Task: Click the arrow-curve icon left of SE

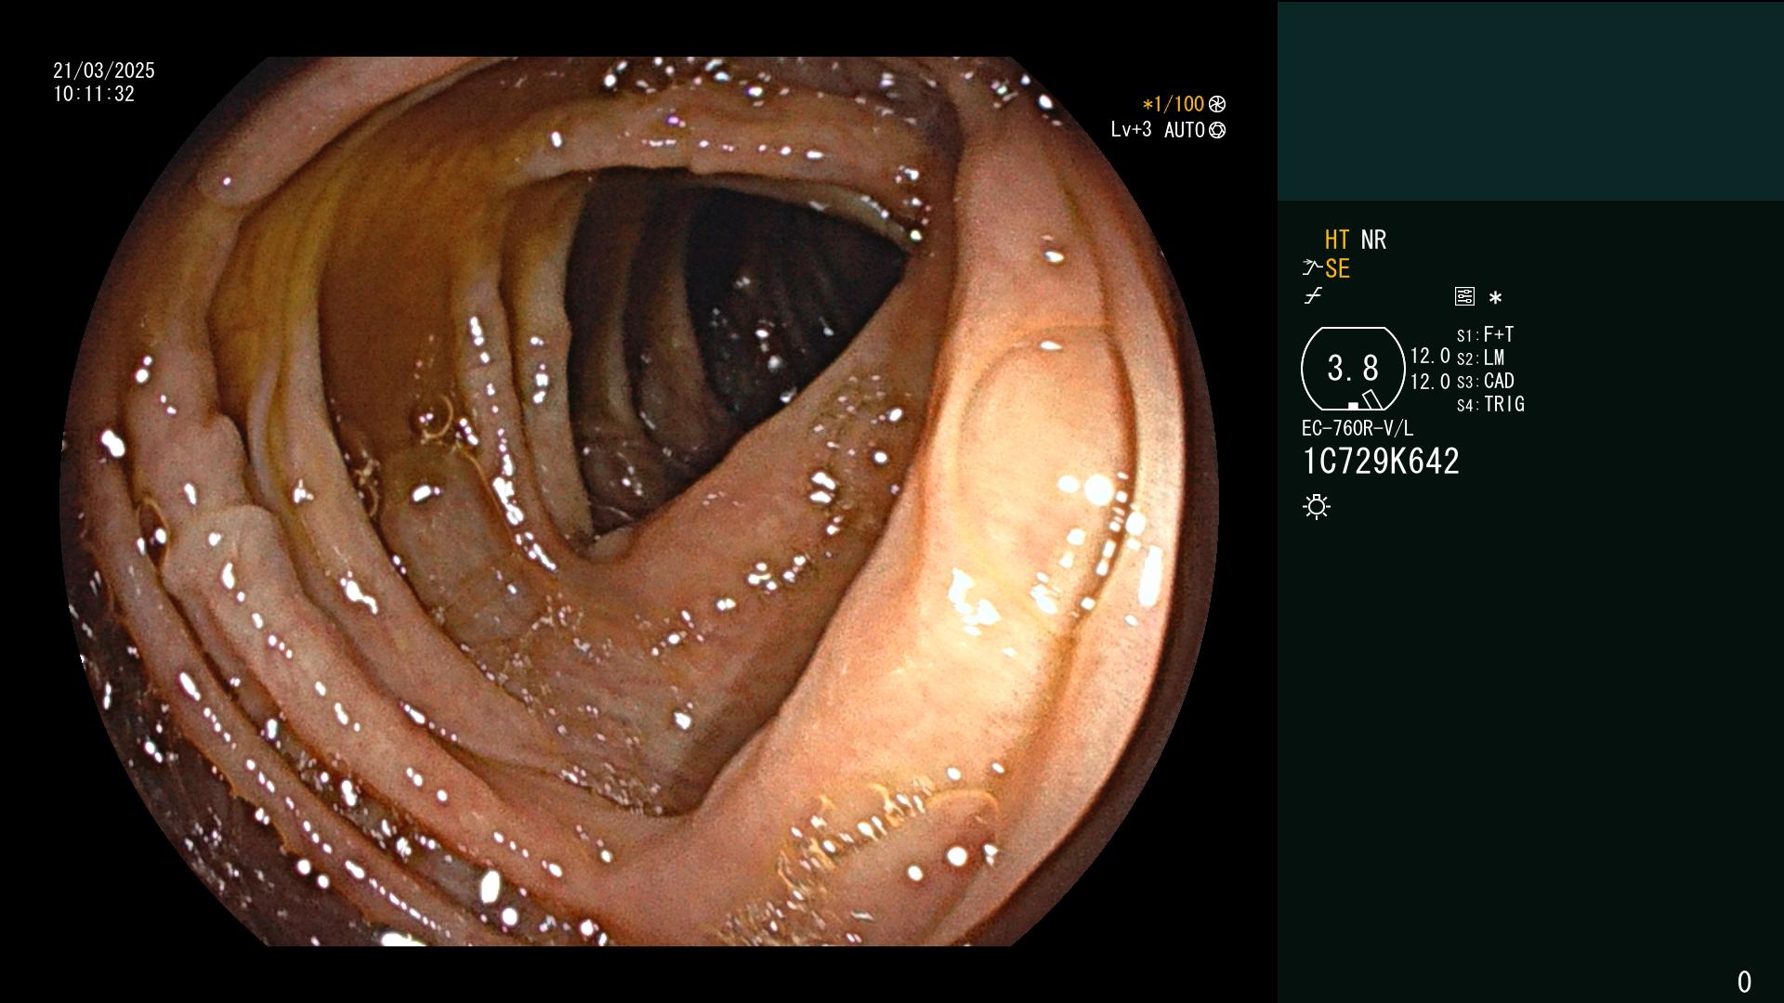Action: [x=1312, y=268]
